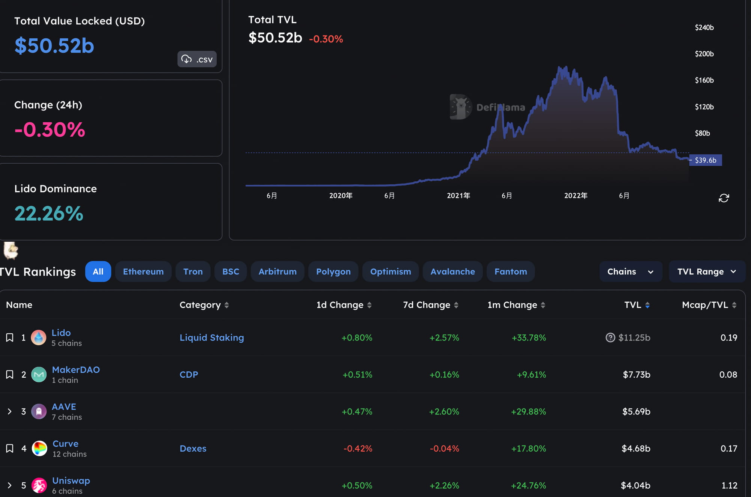The height and width of the screenshot is (497, 751).
Task: Click Lido's +33.78% 1m change
Action: point(529,337)
